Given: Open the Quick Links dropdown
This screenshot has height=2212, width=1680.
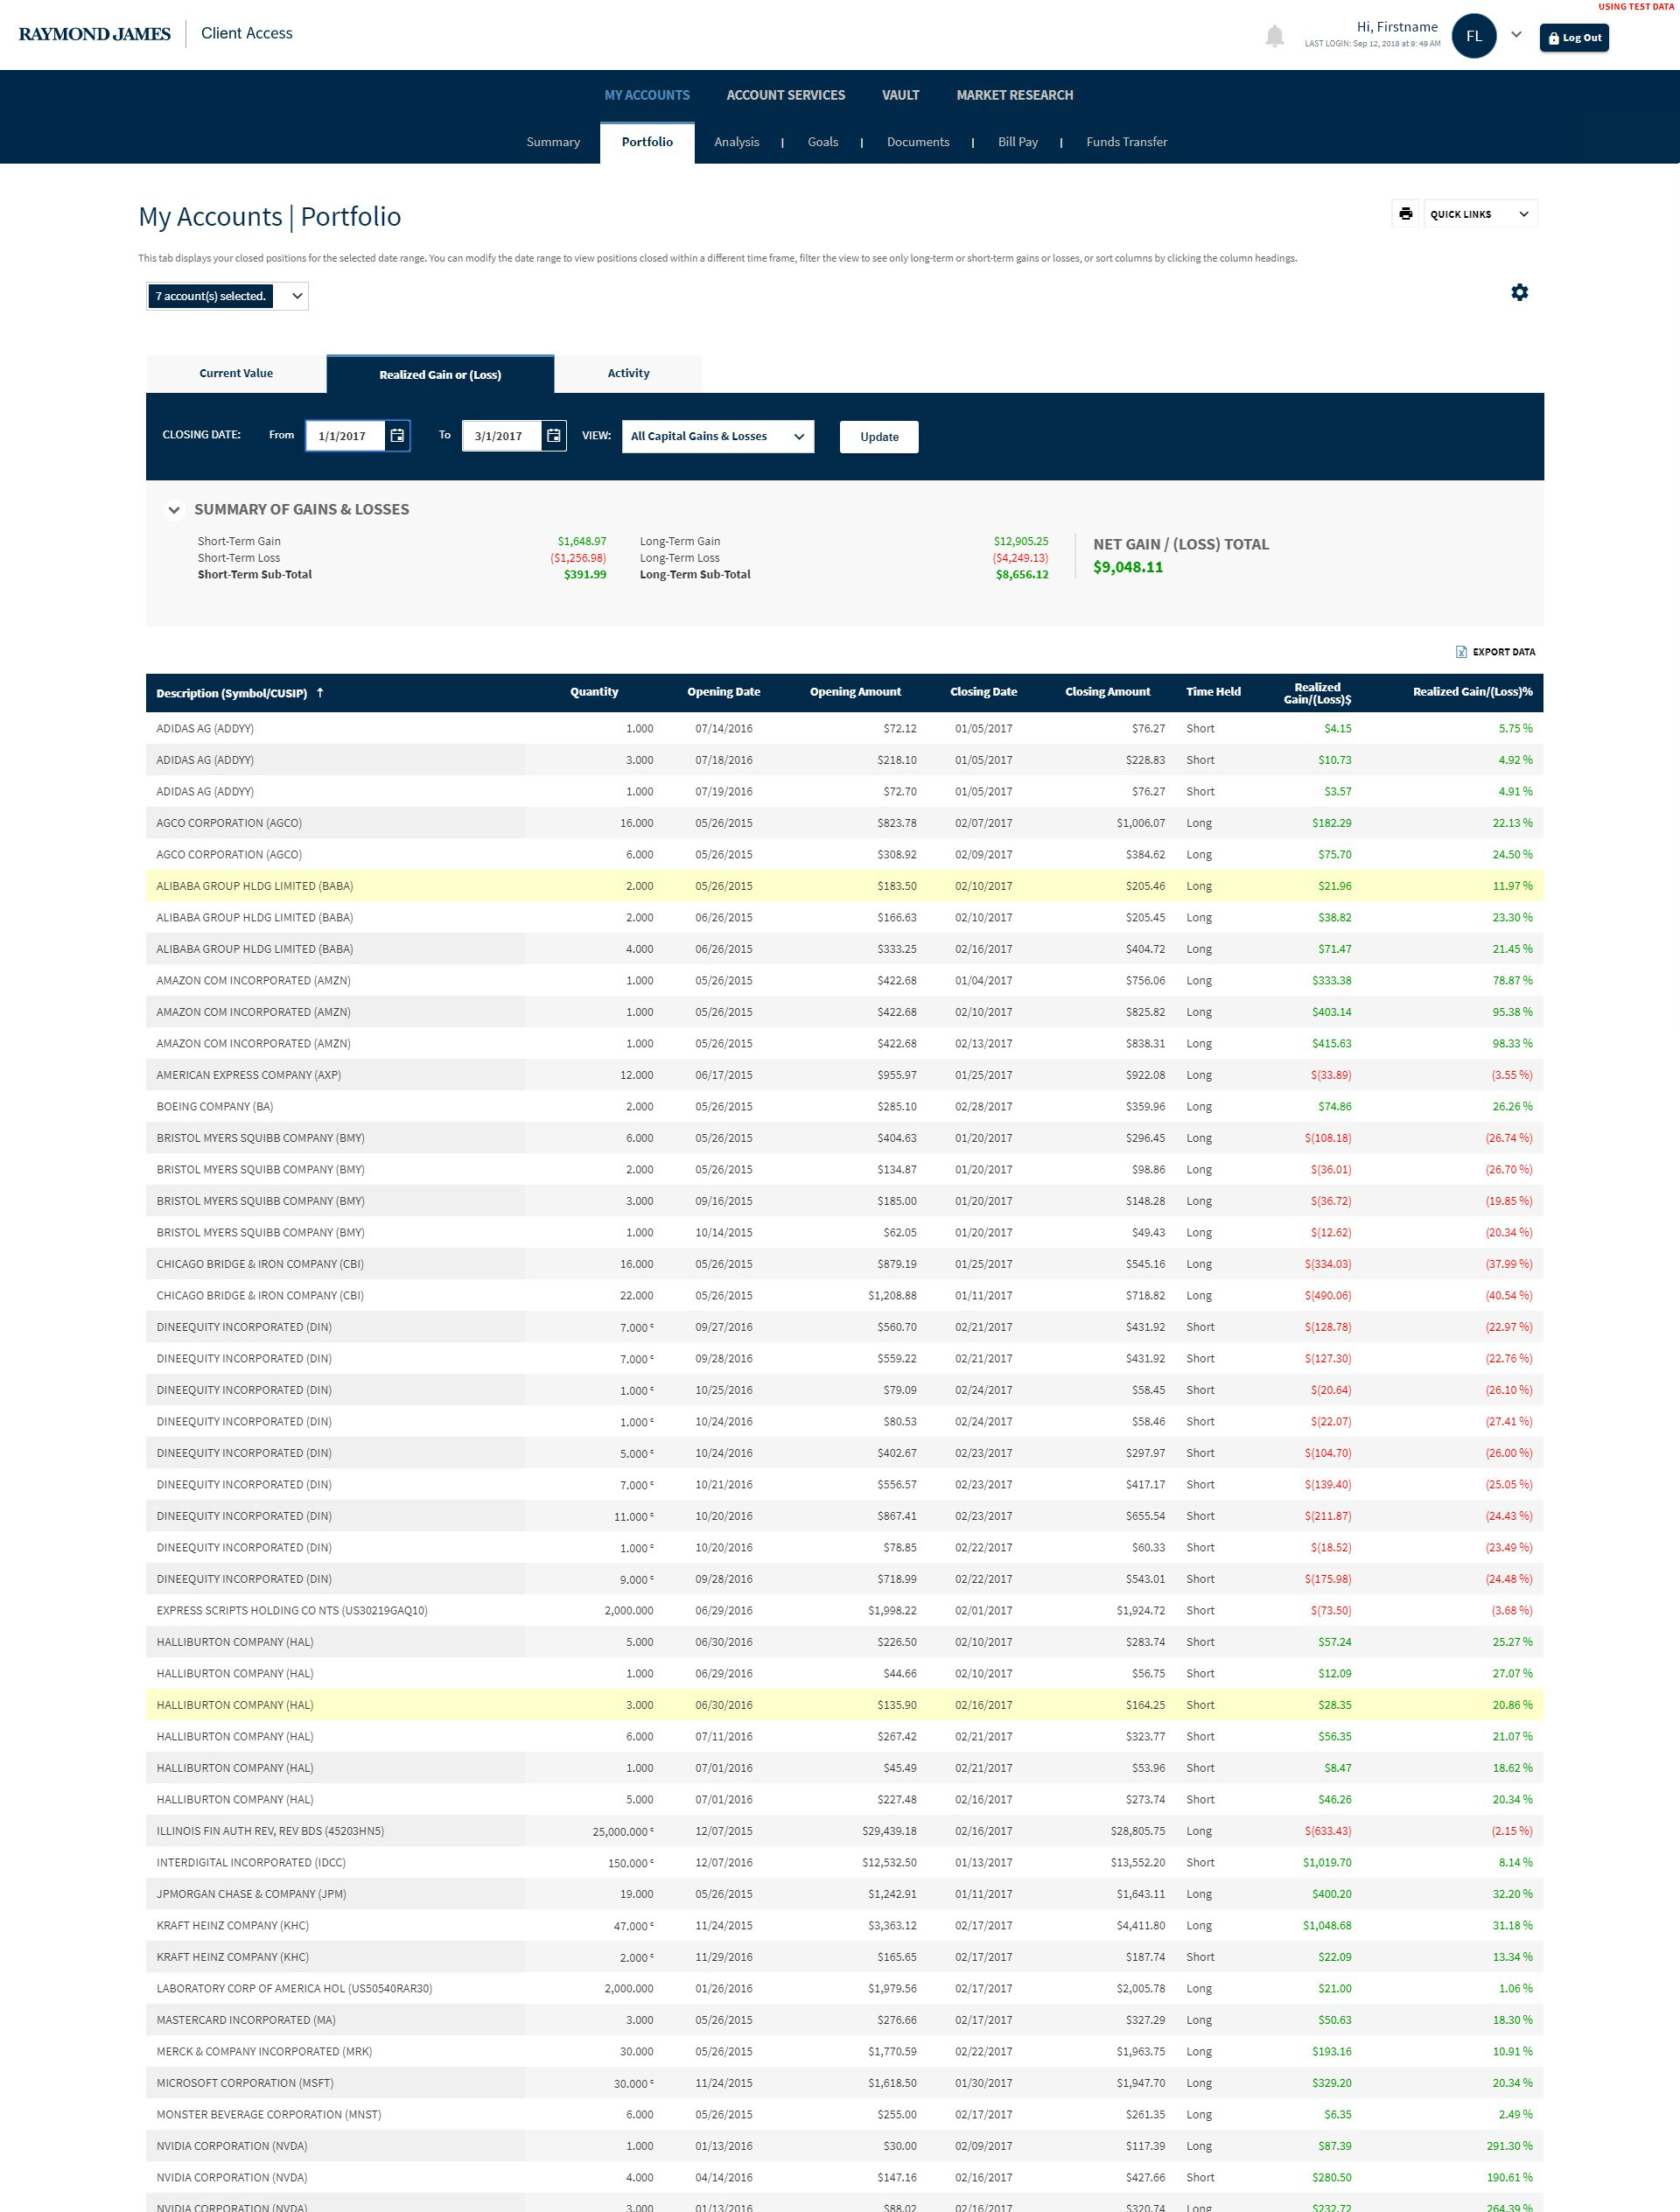Looking at the screenshot, I should coord(1480,214).
